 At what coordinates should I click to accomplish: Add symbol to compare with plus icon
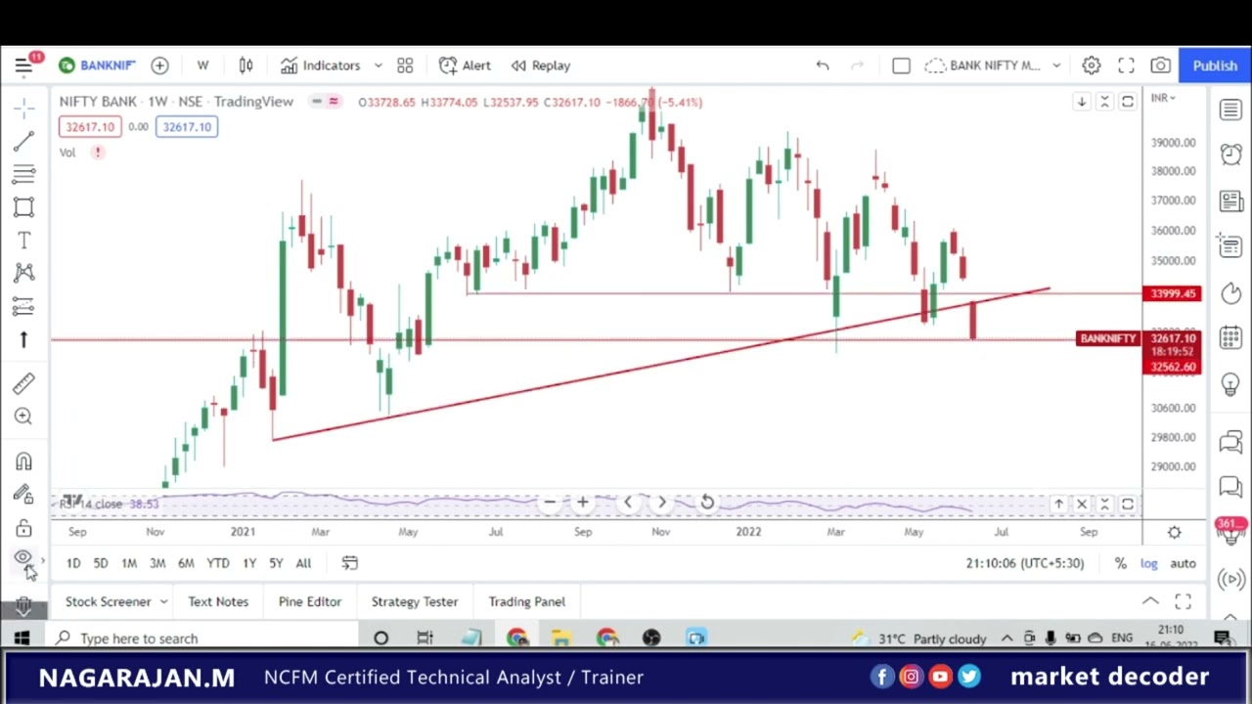(159, 66)
